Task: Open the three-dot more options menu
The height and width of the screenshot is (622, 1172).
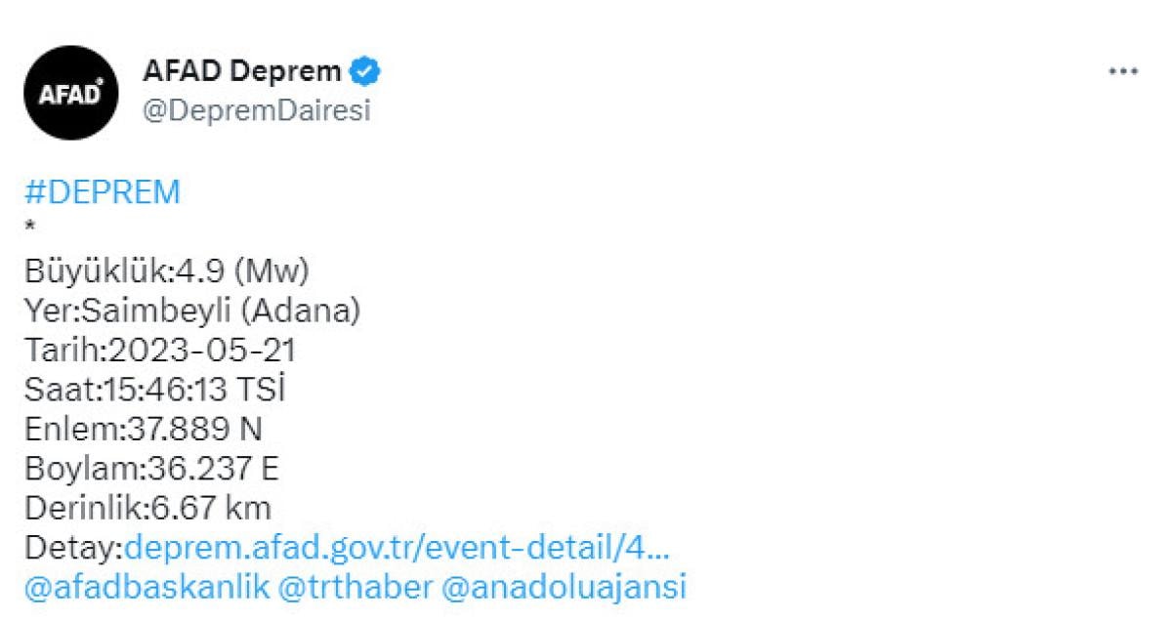Action: [1123, 71]
